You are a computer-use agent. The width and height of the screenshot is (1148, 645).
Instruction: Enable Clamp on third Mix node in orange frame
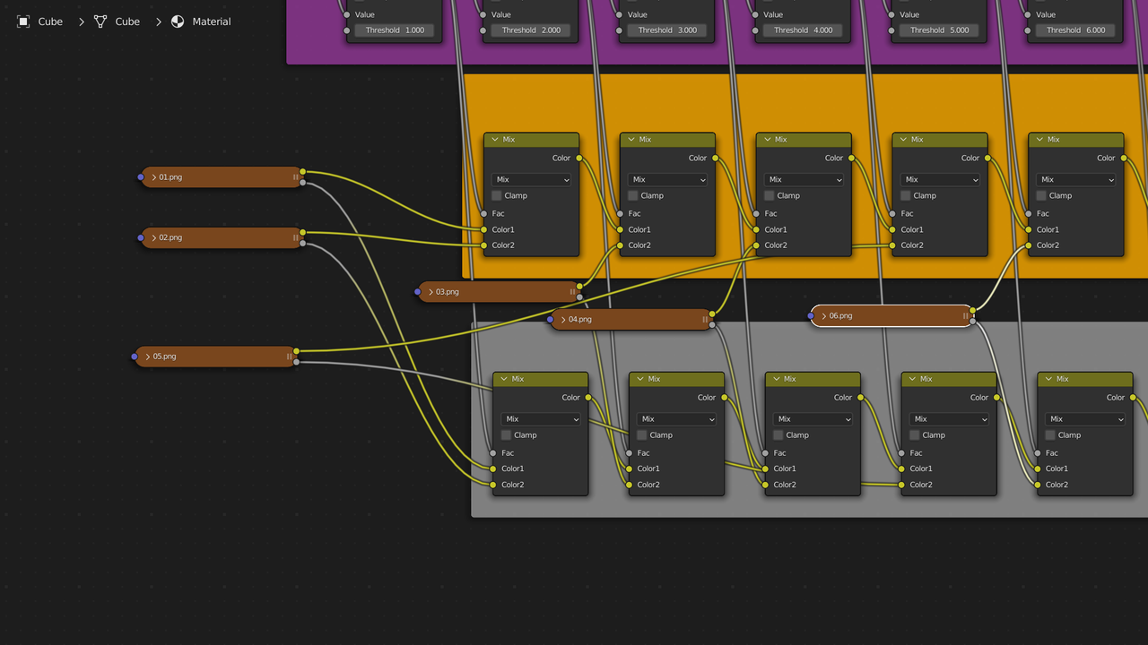click(770, 195)
